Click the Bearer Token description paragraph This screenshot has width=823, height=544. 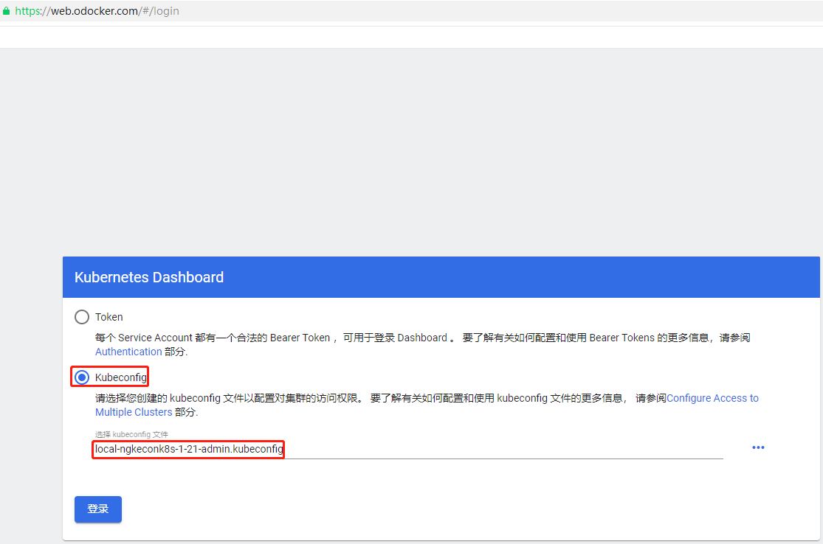[369, 338]
